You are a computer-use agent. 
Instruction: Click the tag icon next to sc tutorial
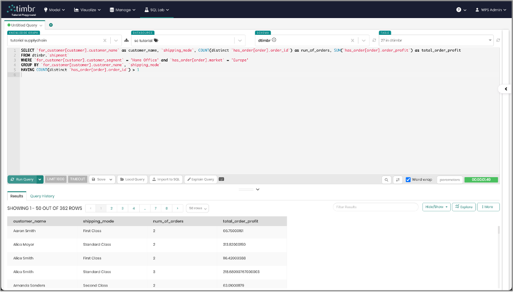156,40
